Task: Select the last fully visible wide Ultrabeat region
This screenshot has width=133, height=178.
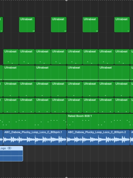Action: [x=114, y=73]
